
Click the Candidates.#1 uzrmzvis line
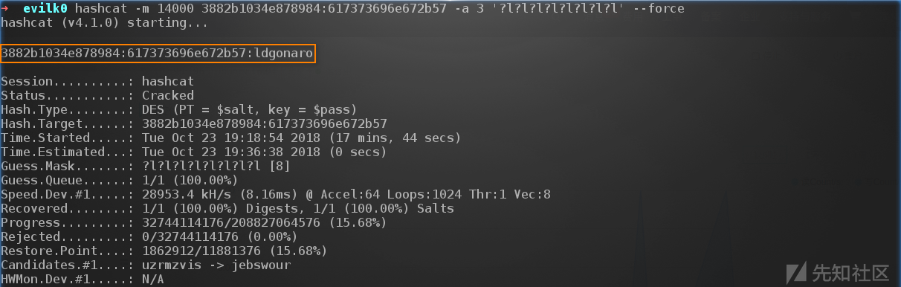146,265
